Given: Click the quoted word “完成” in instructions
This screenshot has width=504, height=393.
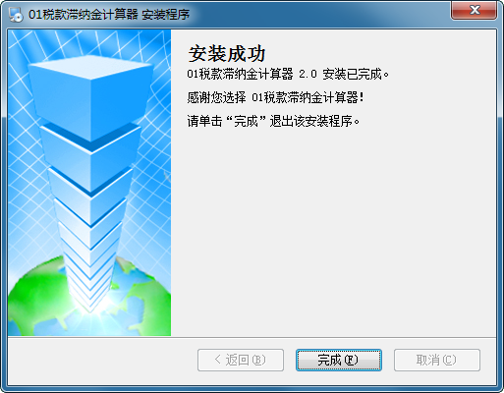Looking at the screenshot, I should [x=246, y=121].
